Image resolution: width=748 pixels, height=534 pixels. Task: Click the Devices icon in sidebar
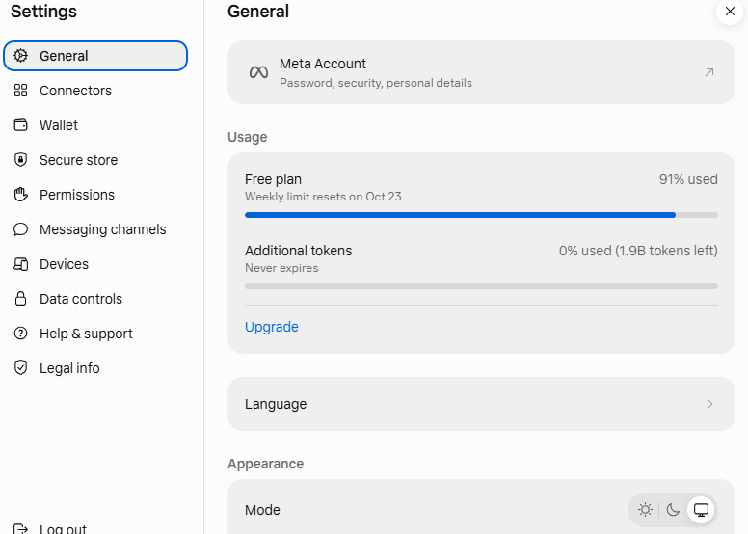(20, 264)
